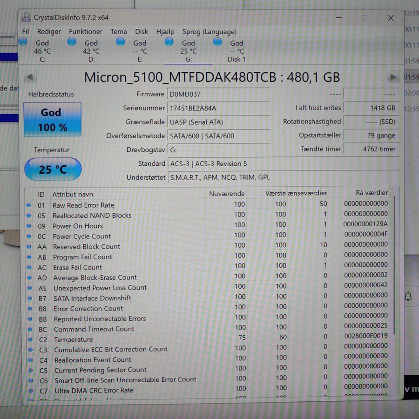Open the Hjælp menu

165,32
